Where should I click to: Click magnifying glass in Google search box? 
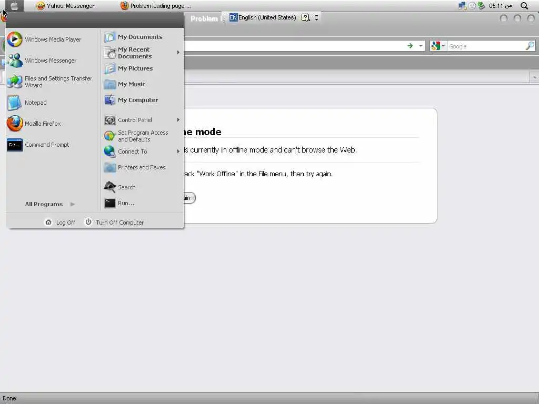pos(530,46)
